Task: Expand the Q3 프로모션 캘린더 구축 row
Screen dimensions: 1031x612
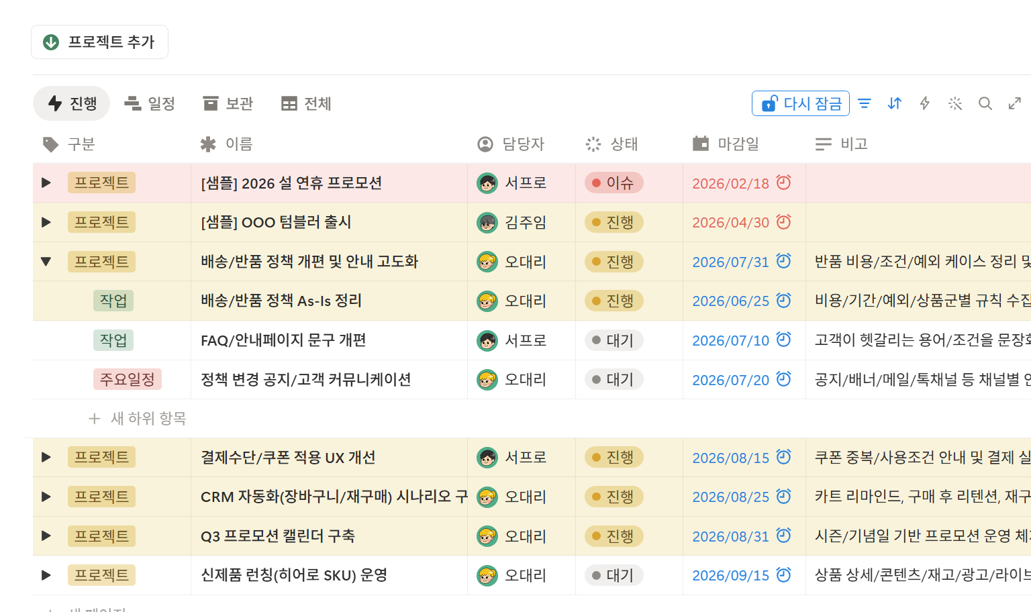Action: pyautogui.click(x=46, y=535)
